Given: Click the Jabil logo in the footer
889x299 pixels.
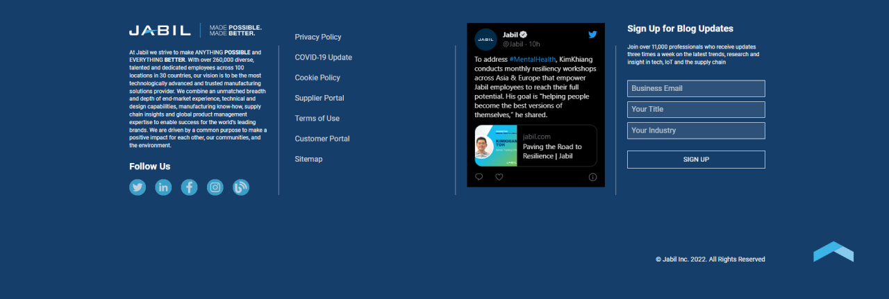Looking at the screenshot, I should pyautogui.click(x=160, y=31).
